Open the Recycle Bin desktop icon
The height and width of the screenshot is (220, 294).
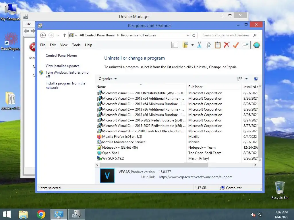coord(280,190)
